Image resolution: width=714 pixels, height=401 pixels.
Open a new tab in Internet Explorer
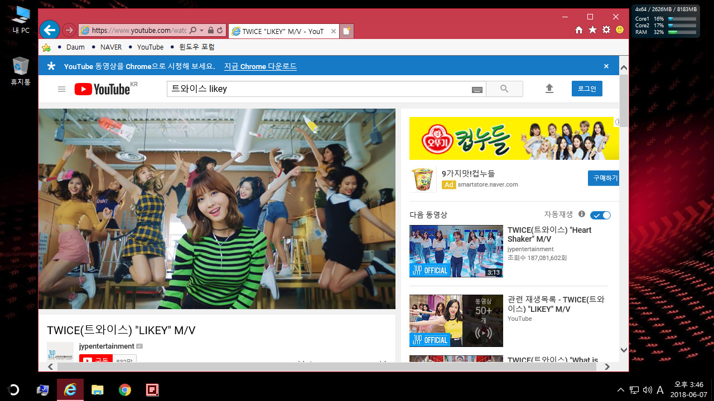coord(346,31)
